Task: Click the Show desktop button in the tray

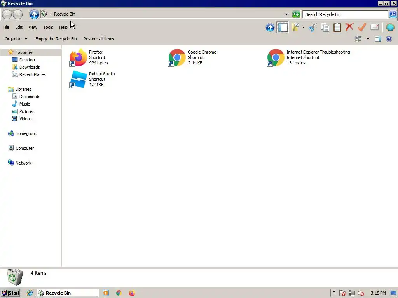Action: pyautogui.click(x=394, y=293)
